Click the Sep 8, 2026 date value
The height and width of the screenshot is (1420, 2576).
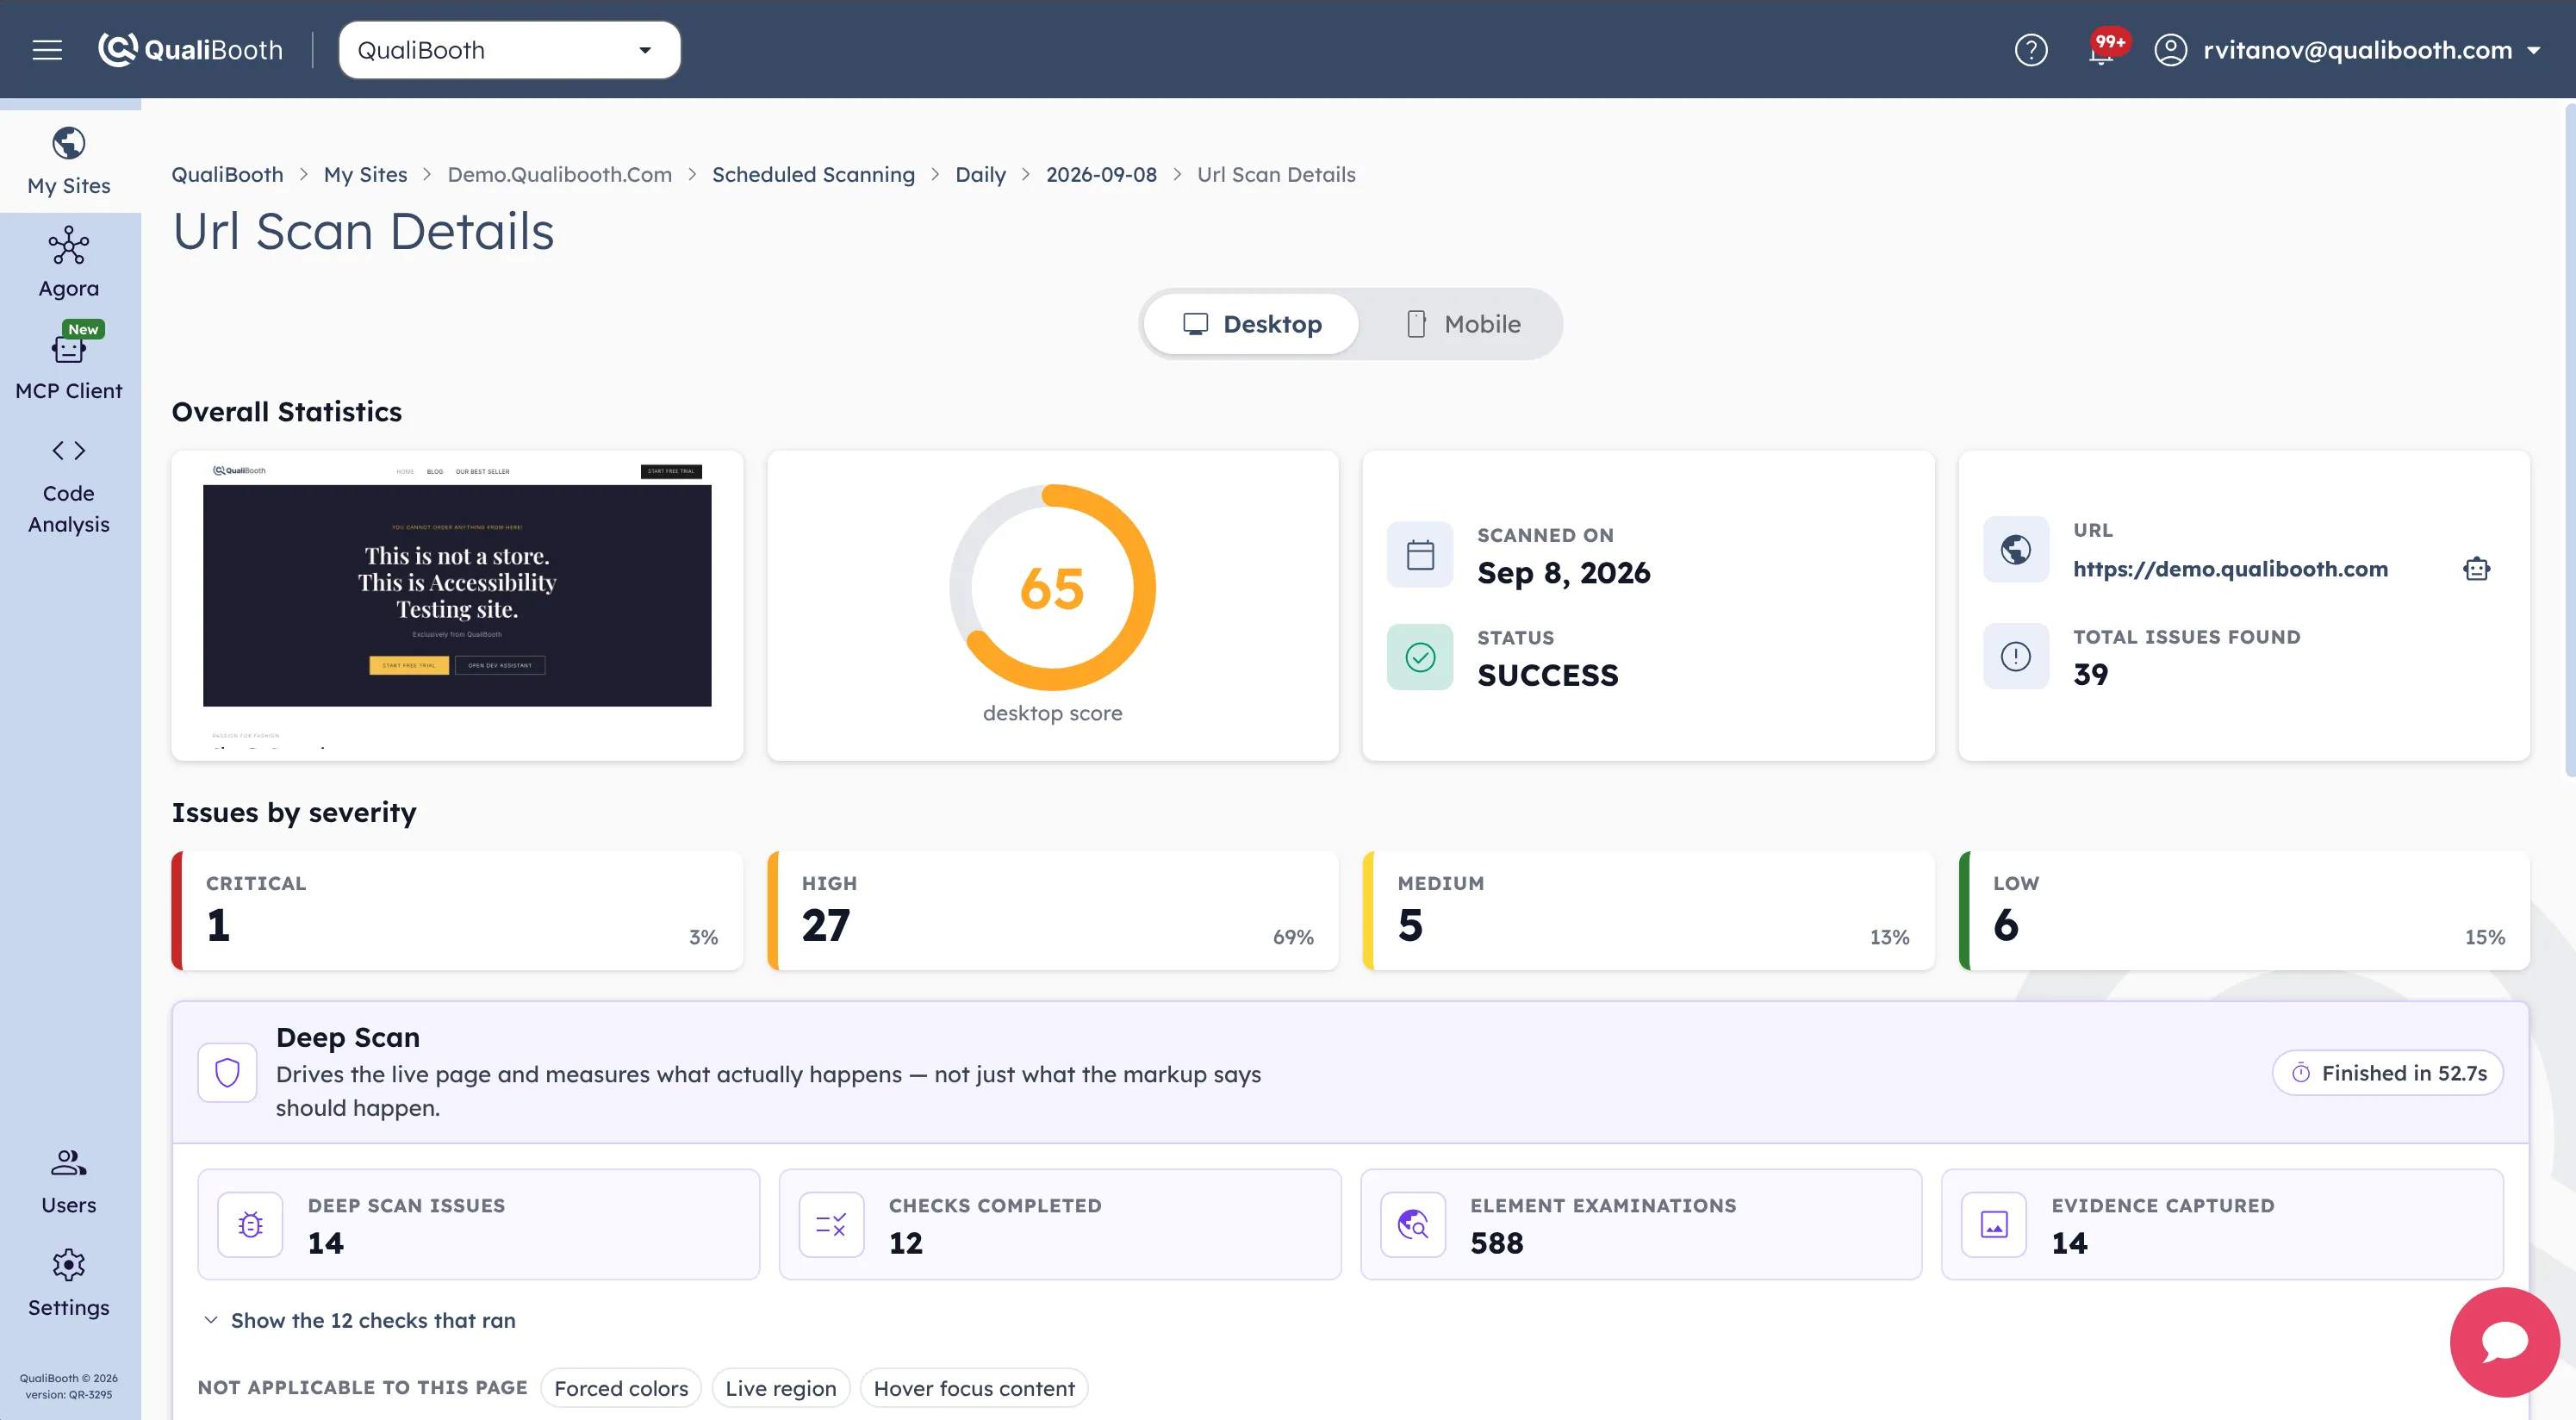point(1564,573)
